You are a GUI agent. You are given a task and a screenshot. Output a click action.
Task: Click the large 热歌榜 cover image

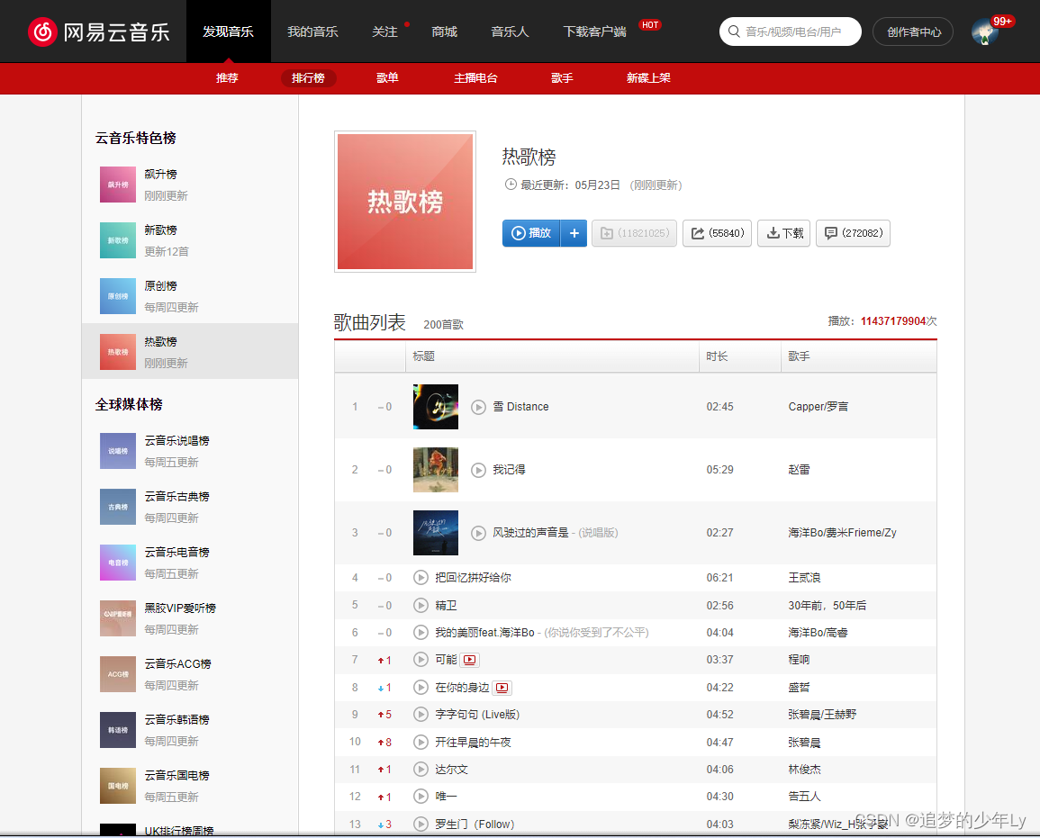pos(405,202)
